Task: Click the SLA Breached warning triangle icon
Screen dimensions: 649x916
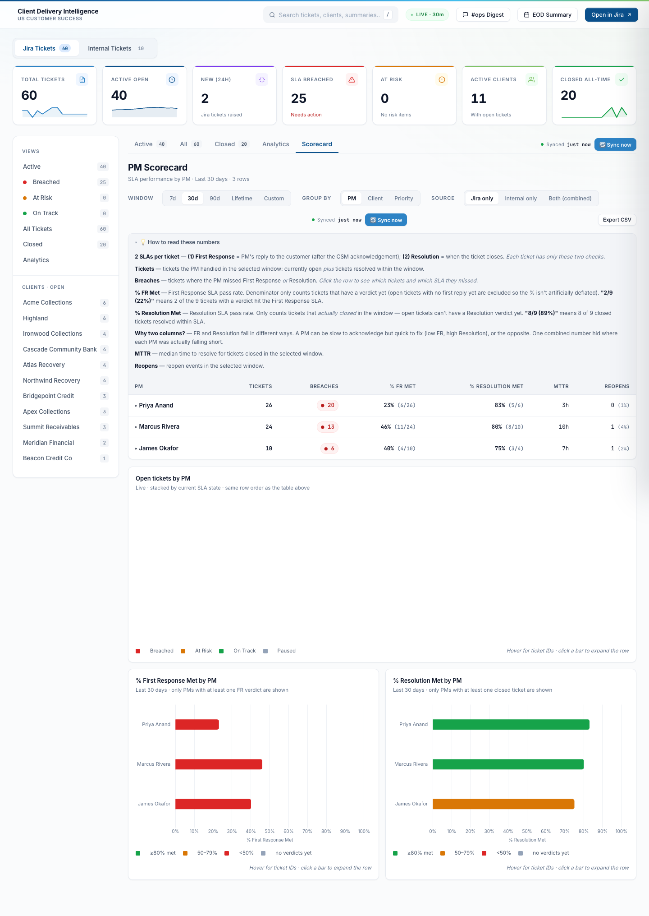Action: (x=352, y=79)
